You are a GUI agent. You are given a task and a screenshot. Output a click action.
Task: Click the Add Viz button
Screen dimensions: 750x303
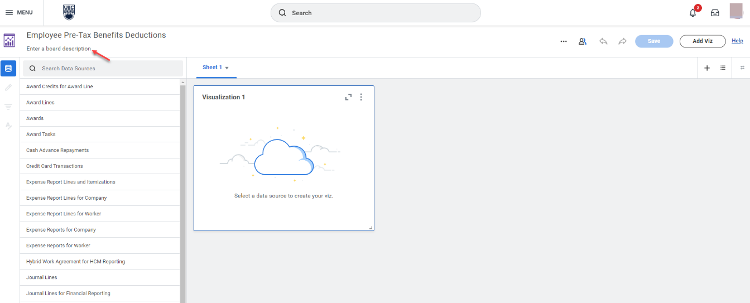point(702,41)
